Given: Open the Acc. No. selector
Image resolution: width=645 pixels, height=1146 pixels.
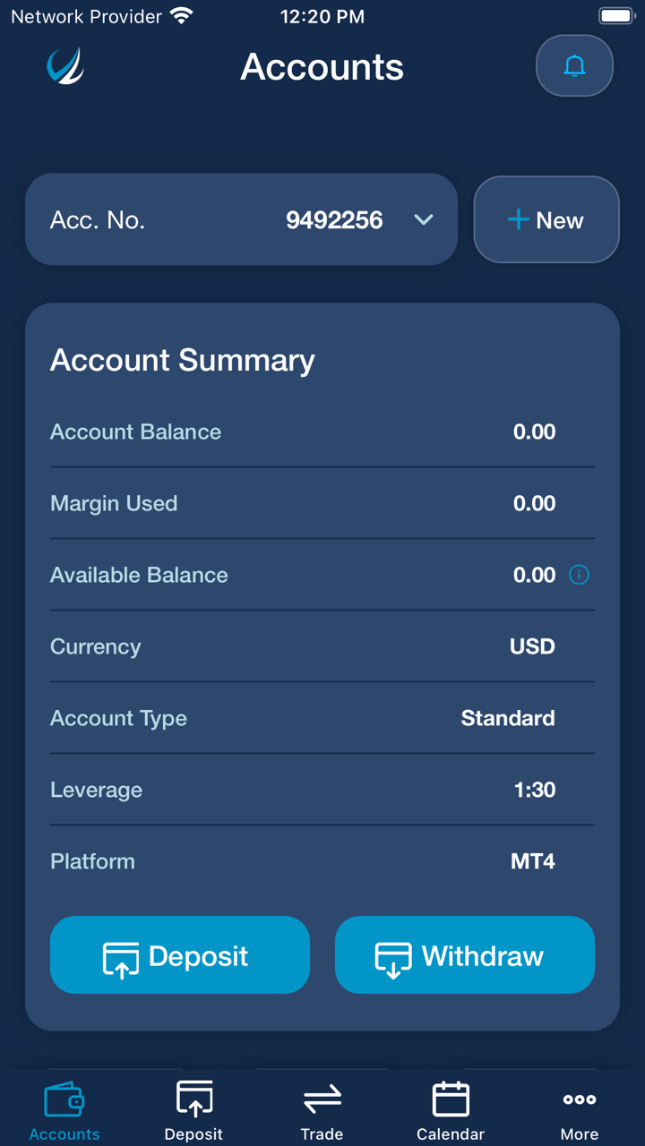Looking at the screenshot, I should click(241, 220).
